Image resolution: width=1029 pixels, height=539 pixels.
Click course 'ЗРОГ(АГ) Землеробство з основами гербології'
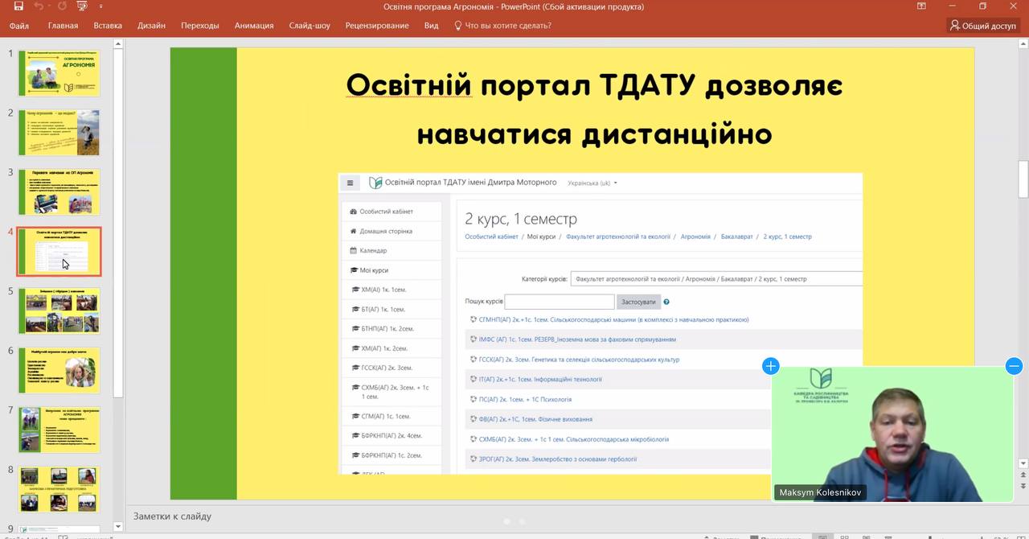point(557,459)
